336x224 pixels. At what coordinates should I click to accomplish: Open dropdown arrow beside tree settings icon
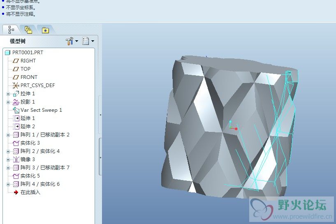point(77,41)
